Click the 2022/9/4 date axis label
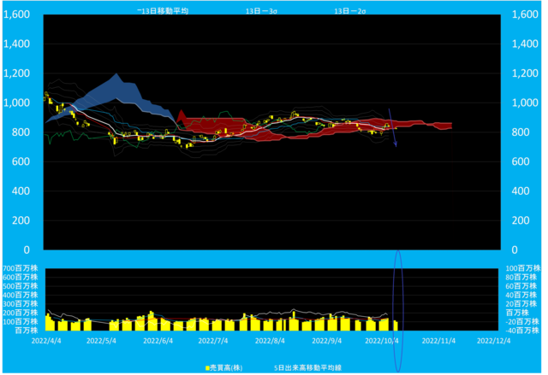The image size is (548, 375). [327, 341]
